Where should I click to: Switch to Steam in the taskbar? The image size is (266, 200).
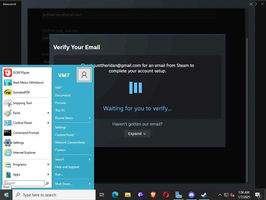(204, 195)
